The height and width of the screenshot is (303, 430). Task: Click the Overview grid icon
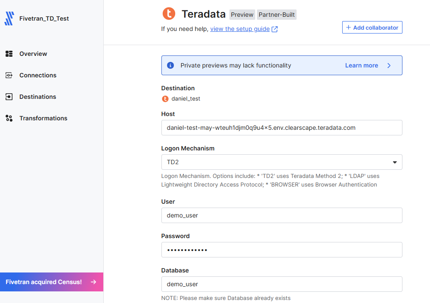click(x=9, y=54)
